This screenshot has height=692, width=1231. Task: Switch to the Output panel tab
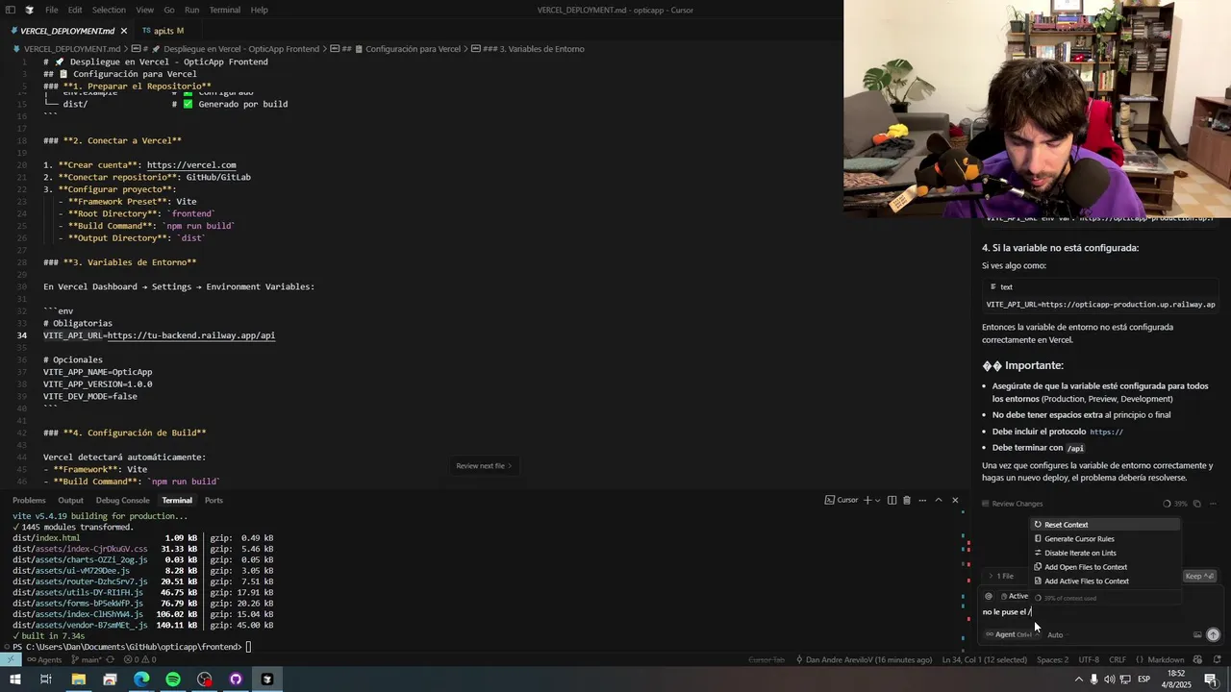coord(70,500)
